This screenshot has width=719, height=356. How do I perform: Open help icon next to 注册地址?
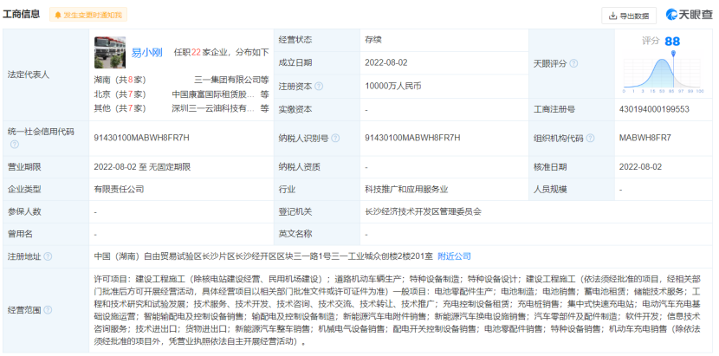click(48, 256)
